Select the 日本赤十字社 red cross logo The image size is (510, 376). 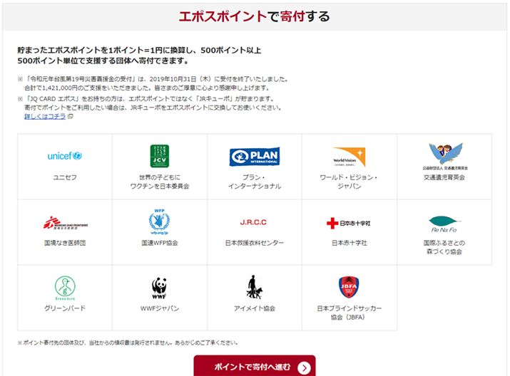pos(348,223)
